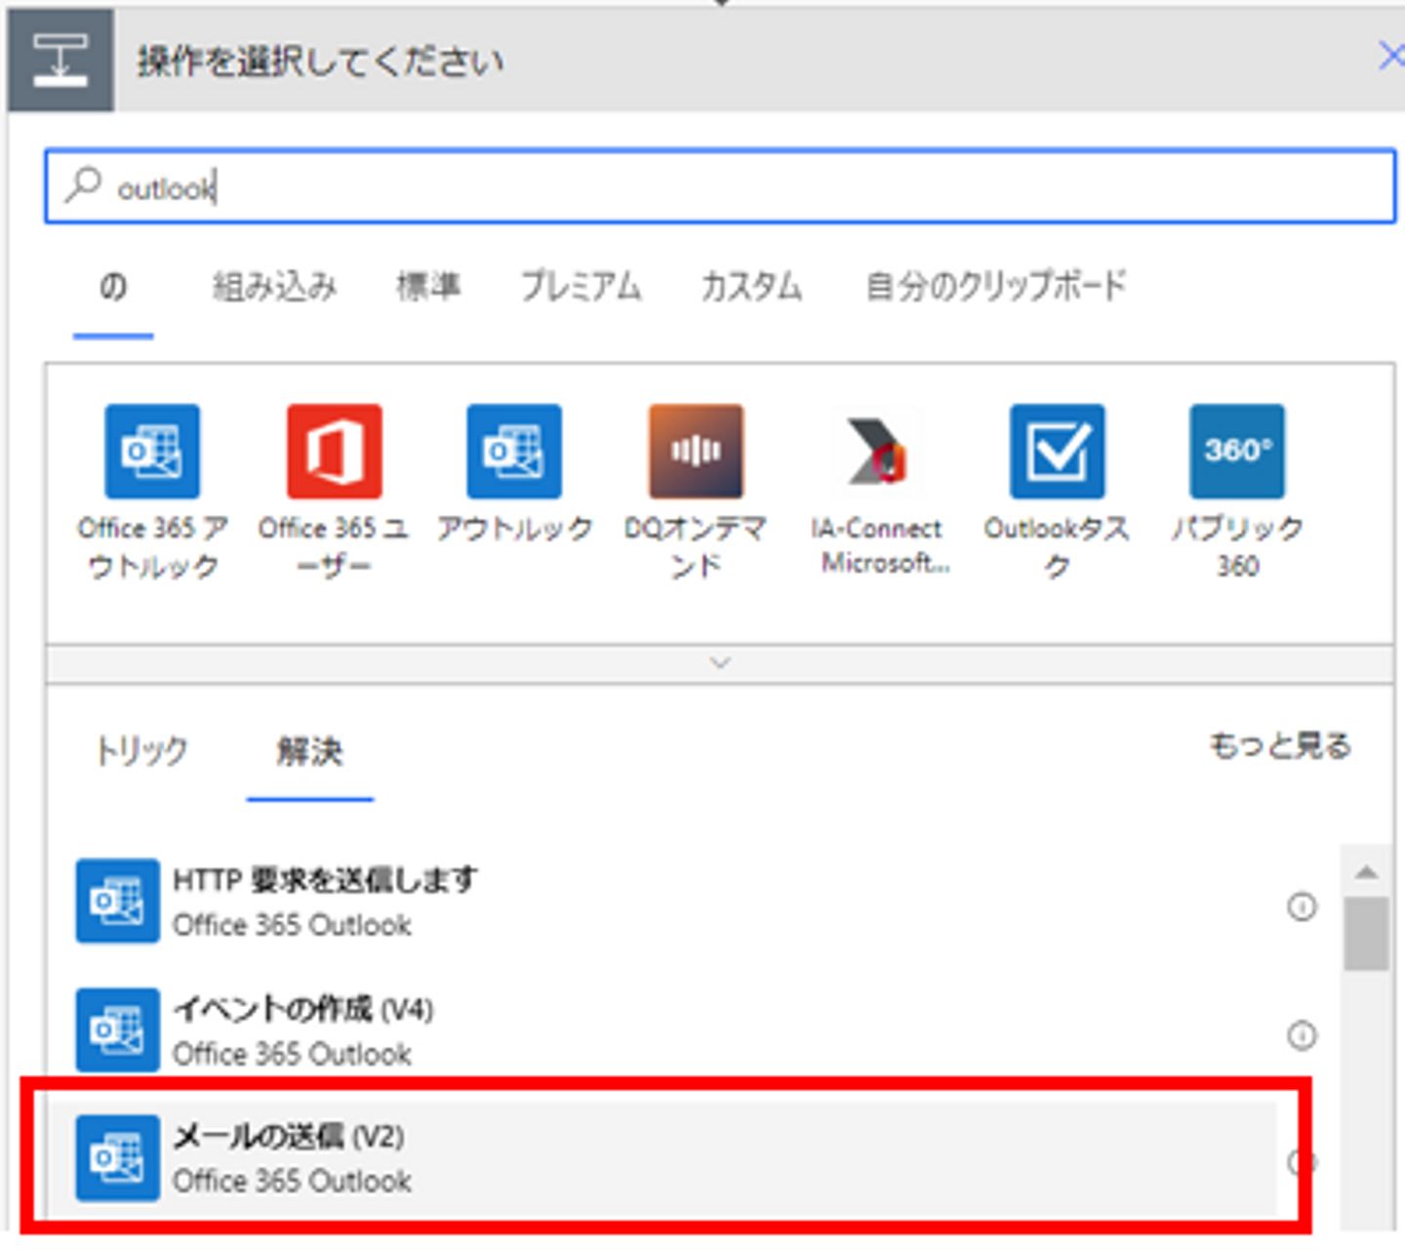The height and width of the screenshot is (1250, 1405).
Task: Expand the connector list chevron
Action: 720,664
